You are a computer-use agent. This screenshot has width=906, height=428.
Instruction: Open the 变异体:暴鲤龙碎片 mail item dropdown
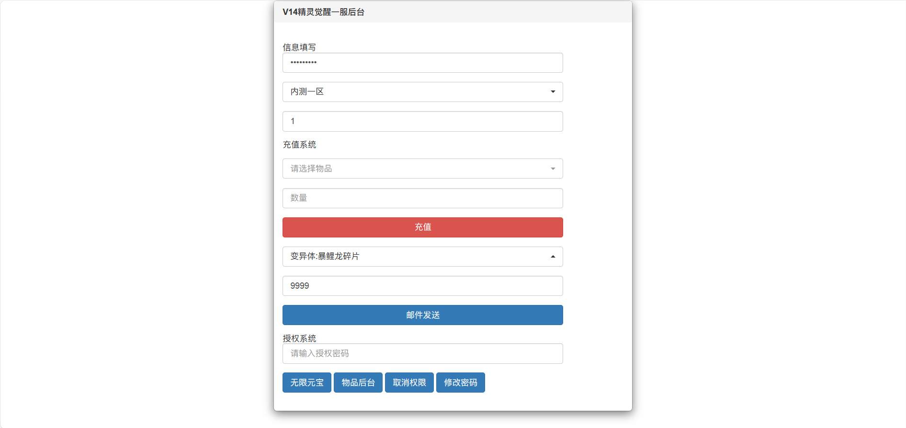[x=422, y=257]
